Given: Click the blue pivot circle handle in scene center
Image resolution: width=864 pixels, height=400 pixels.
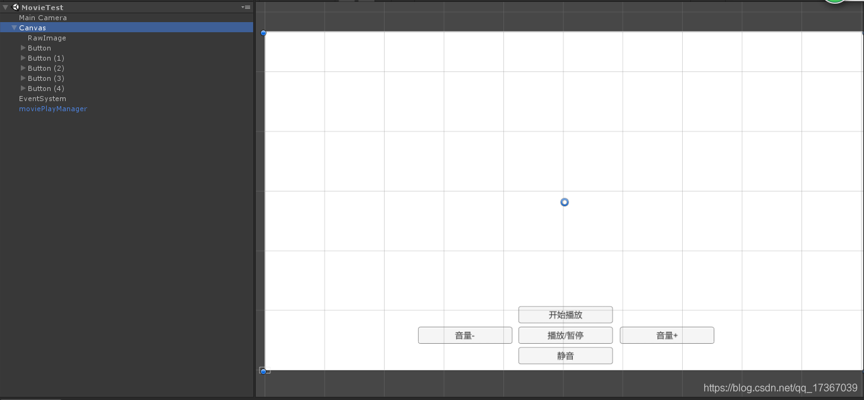Looking at the screenshot, I should click(564, 202).
